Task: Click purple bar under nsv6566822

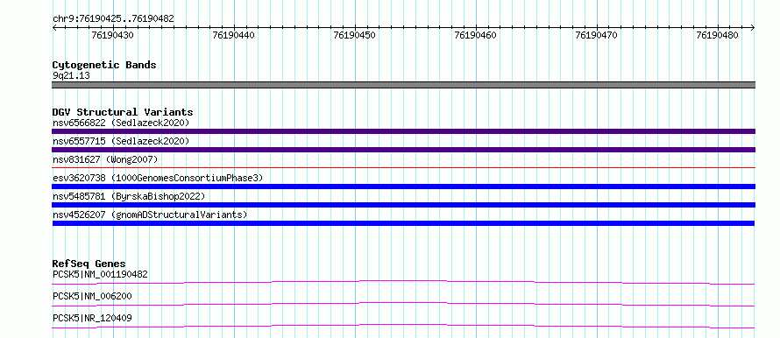Action: pos(403,131)
